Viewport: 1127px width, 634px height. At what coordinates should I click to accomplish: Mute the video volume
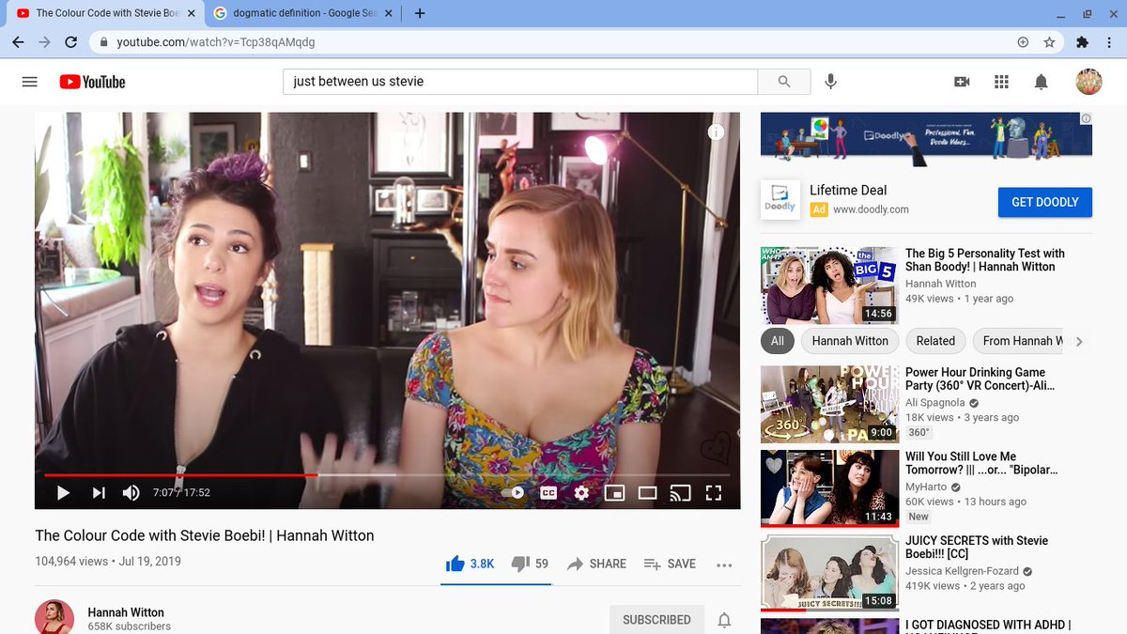point(131,492)
